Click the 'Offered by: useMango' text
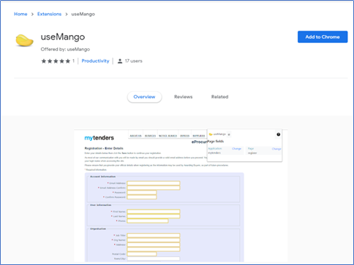 [x=65, y=49]
